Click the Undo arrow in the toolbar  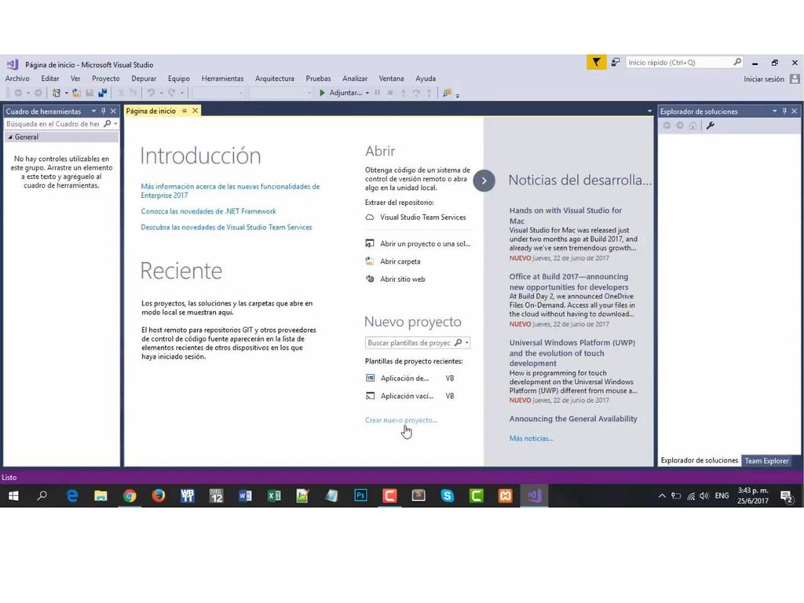point(151,93)
